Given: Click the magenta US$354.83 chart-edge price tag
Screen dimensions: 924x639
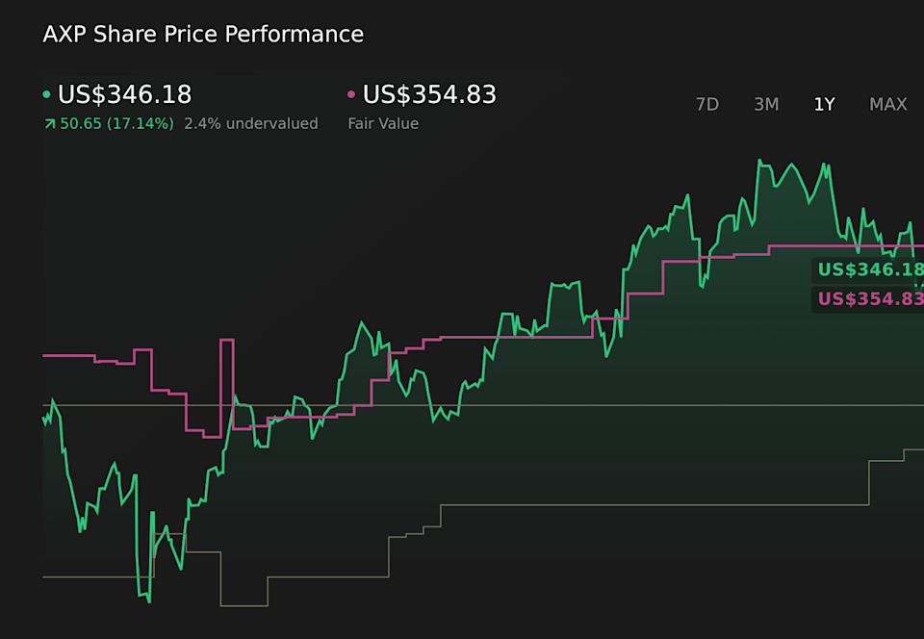Looking at the screenshot, I should pos(869,299).
